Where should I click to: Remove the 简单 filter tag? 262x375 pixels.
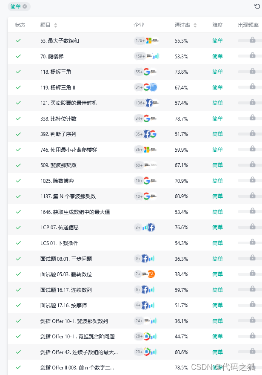(x=25, y=7)
